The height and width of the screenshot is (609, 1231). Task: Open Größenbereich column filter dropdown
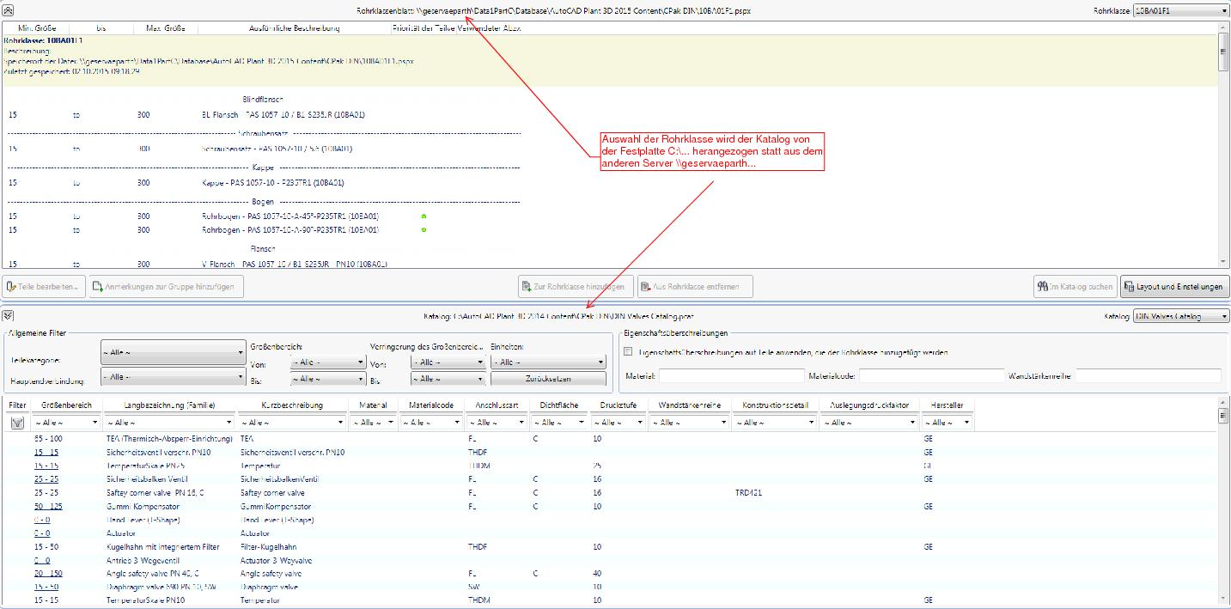tap(65, 423)
